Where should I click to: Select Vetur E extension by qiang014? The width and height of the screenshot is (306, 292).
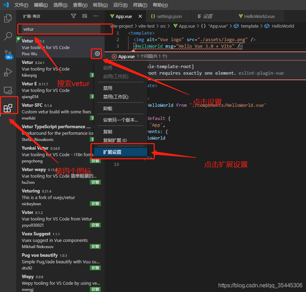point(55,90)
